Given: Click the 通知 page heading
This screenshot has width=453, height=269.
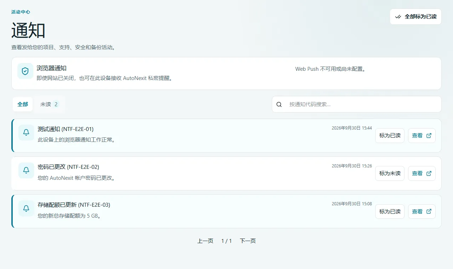Looking at the screenshot, I should (x=28, y=30).
